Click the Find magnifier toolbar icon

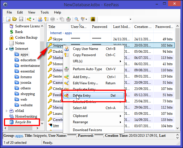point(77,19)
